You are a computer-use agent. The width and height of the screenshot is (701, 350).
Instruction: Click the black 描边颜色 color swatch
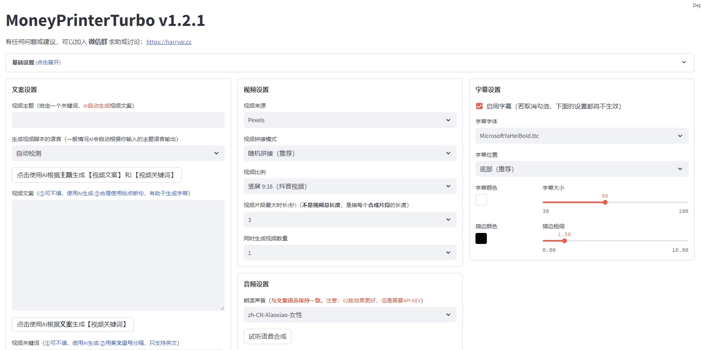(x=481, y=238)
